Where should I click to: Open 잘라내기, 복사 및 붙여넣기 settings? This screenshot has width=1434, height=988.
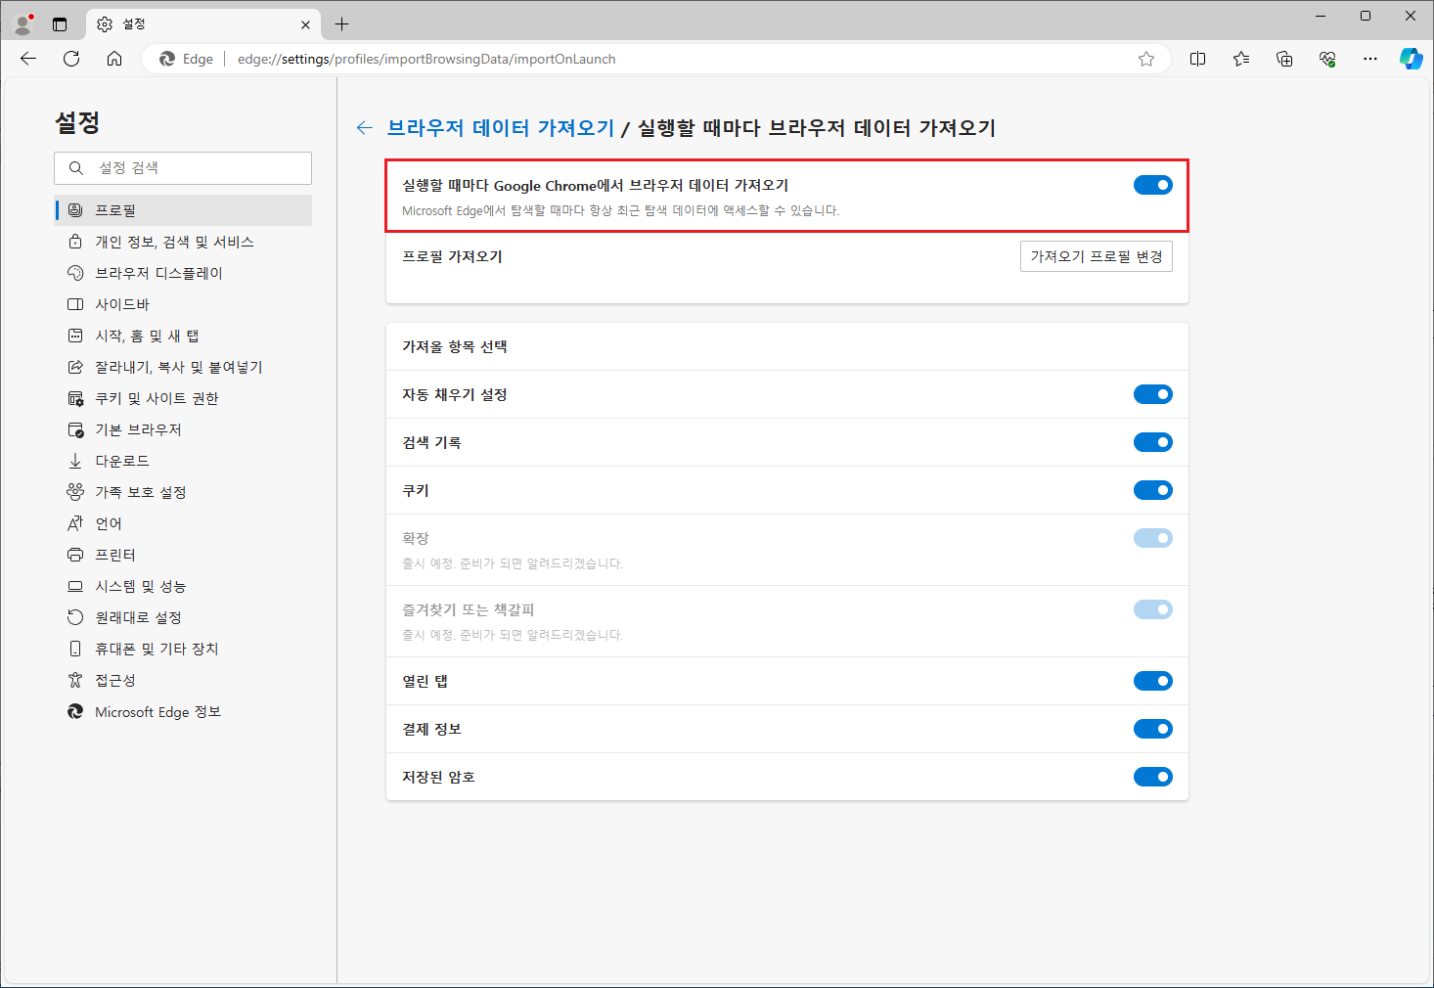point(183,367)
